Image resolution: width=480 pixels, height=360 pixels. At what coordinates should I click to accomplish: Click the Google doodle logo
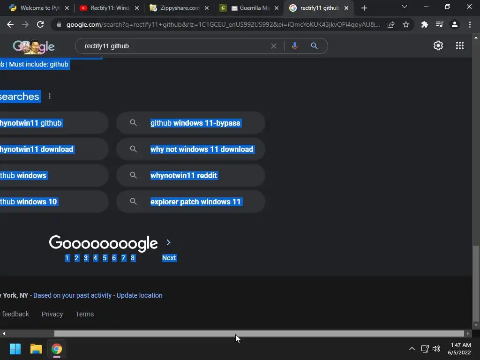point(34,47)
